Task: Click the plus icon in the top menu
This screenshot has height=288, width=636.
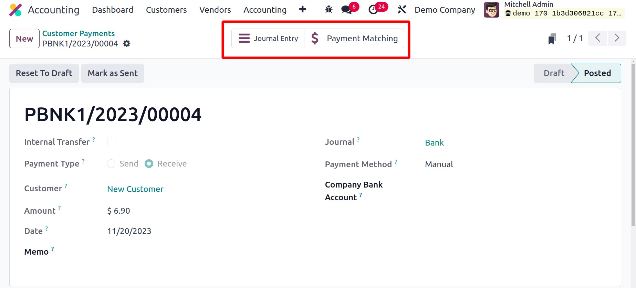Action: tap(302, 10)
